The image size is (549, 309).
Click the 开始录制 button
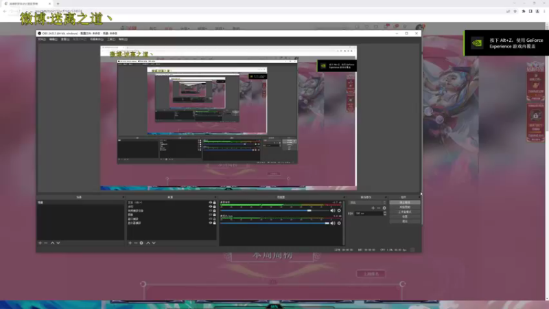[x=405, y=207]
